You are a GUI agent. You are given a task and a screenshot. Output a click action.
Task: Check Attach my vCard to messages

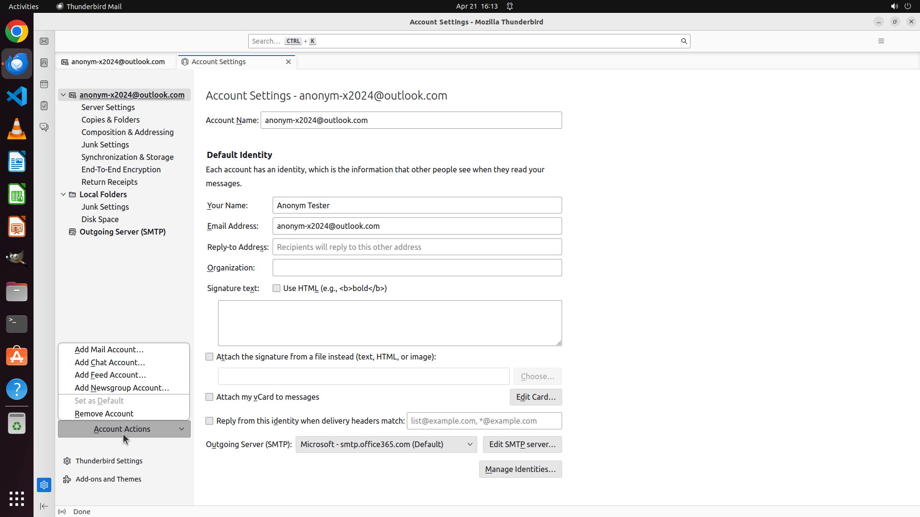[x=209, y=397]
